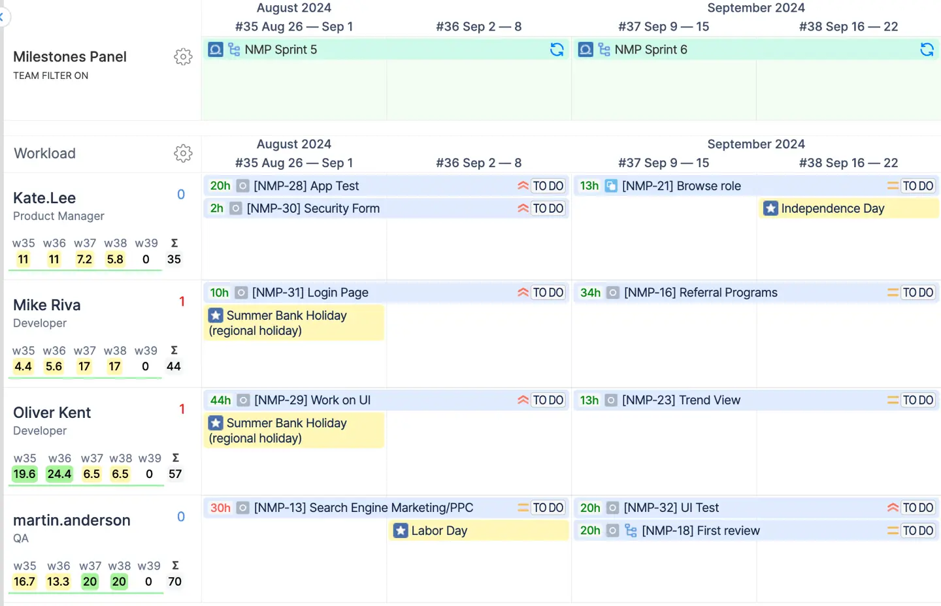Viewport: 941px width, 606px height.
Task: Select week #36 Sep 2 — 8 in Workload header
Action: (x=478, y=163)
